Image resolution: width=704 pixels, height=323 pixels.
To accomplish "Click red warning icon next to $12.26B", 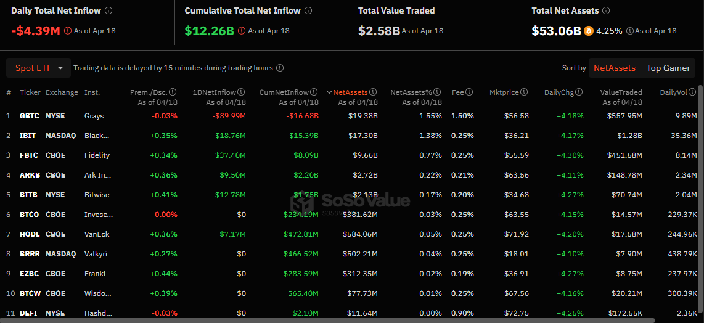I will (242, 31).
